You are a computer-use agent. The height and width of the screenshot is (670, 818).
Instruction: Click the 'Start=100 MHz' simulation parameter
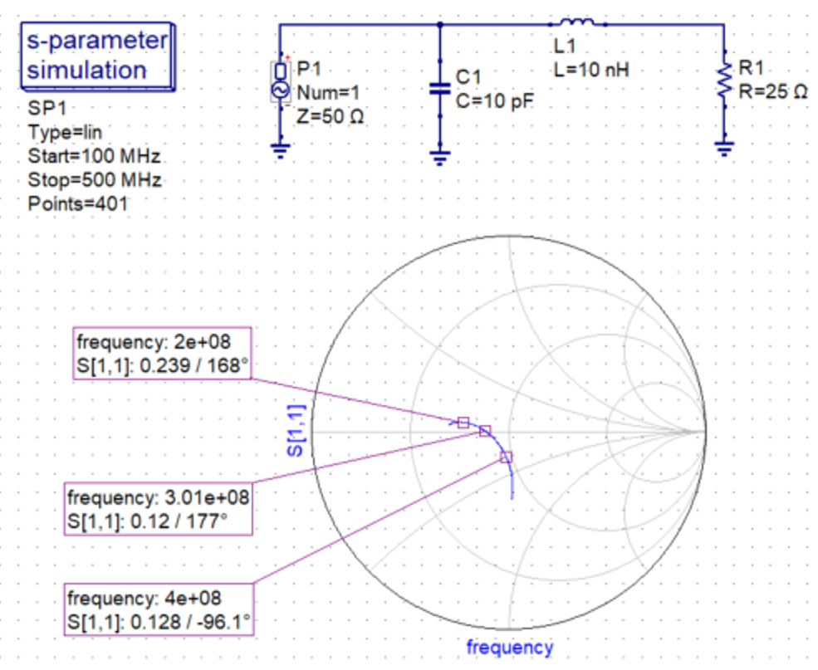coord(94,156)
